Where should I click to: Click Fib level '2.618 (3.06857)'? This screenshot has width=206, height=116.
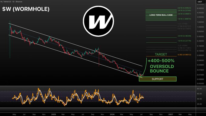click(x=184, y=14)
